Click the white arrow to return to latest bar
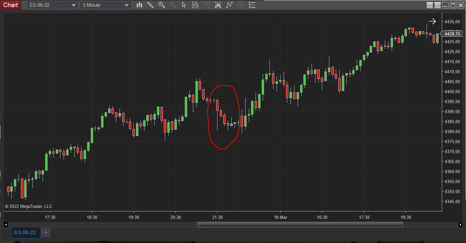Image resolution: width=466 pixels, height=243 pixels. tap(432, 22)
